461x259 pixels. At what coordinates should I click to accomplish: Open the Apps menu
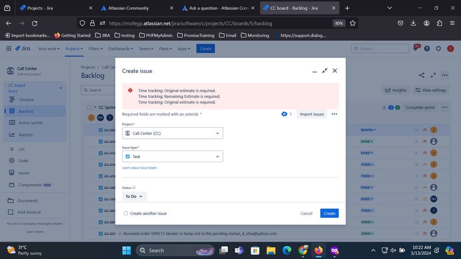(x=184, y=49)
